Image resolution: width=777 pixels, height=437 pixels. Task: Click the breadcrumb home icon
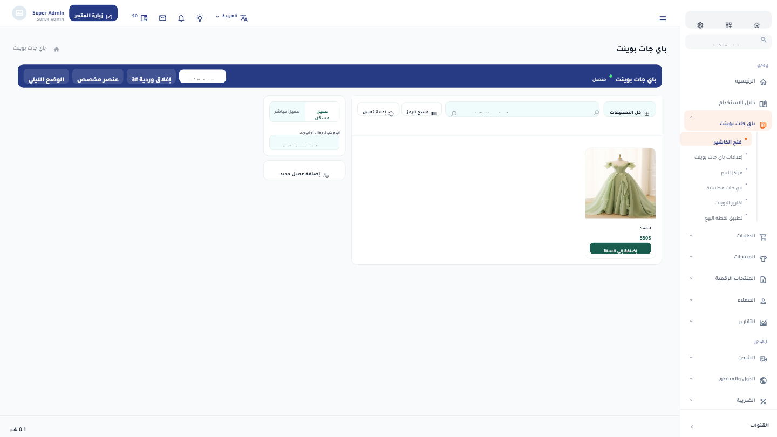click(57, 49)
